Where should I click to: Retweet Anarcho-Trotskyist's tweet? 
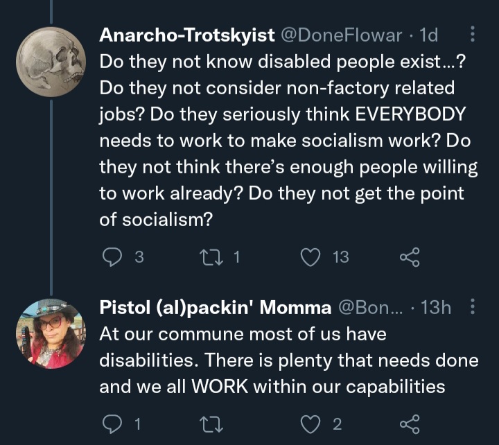(x=211, y=257)
